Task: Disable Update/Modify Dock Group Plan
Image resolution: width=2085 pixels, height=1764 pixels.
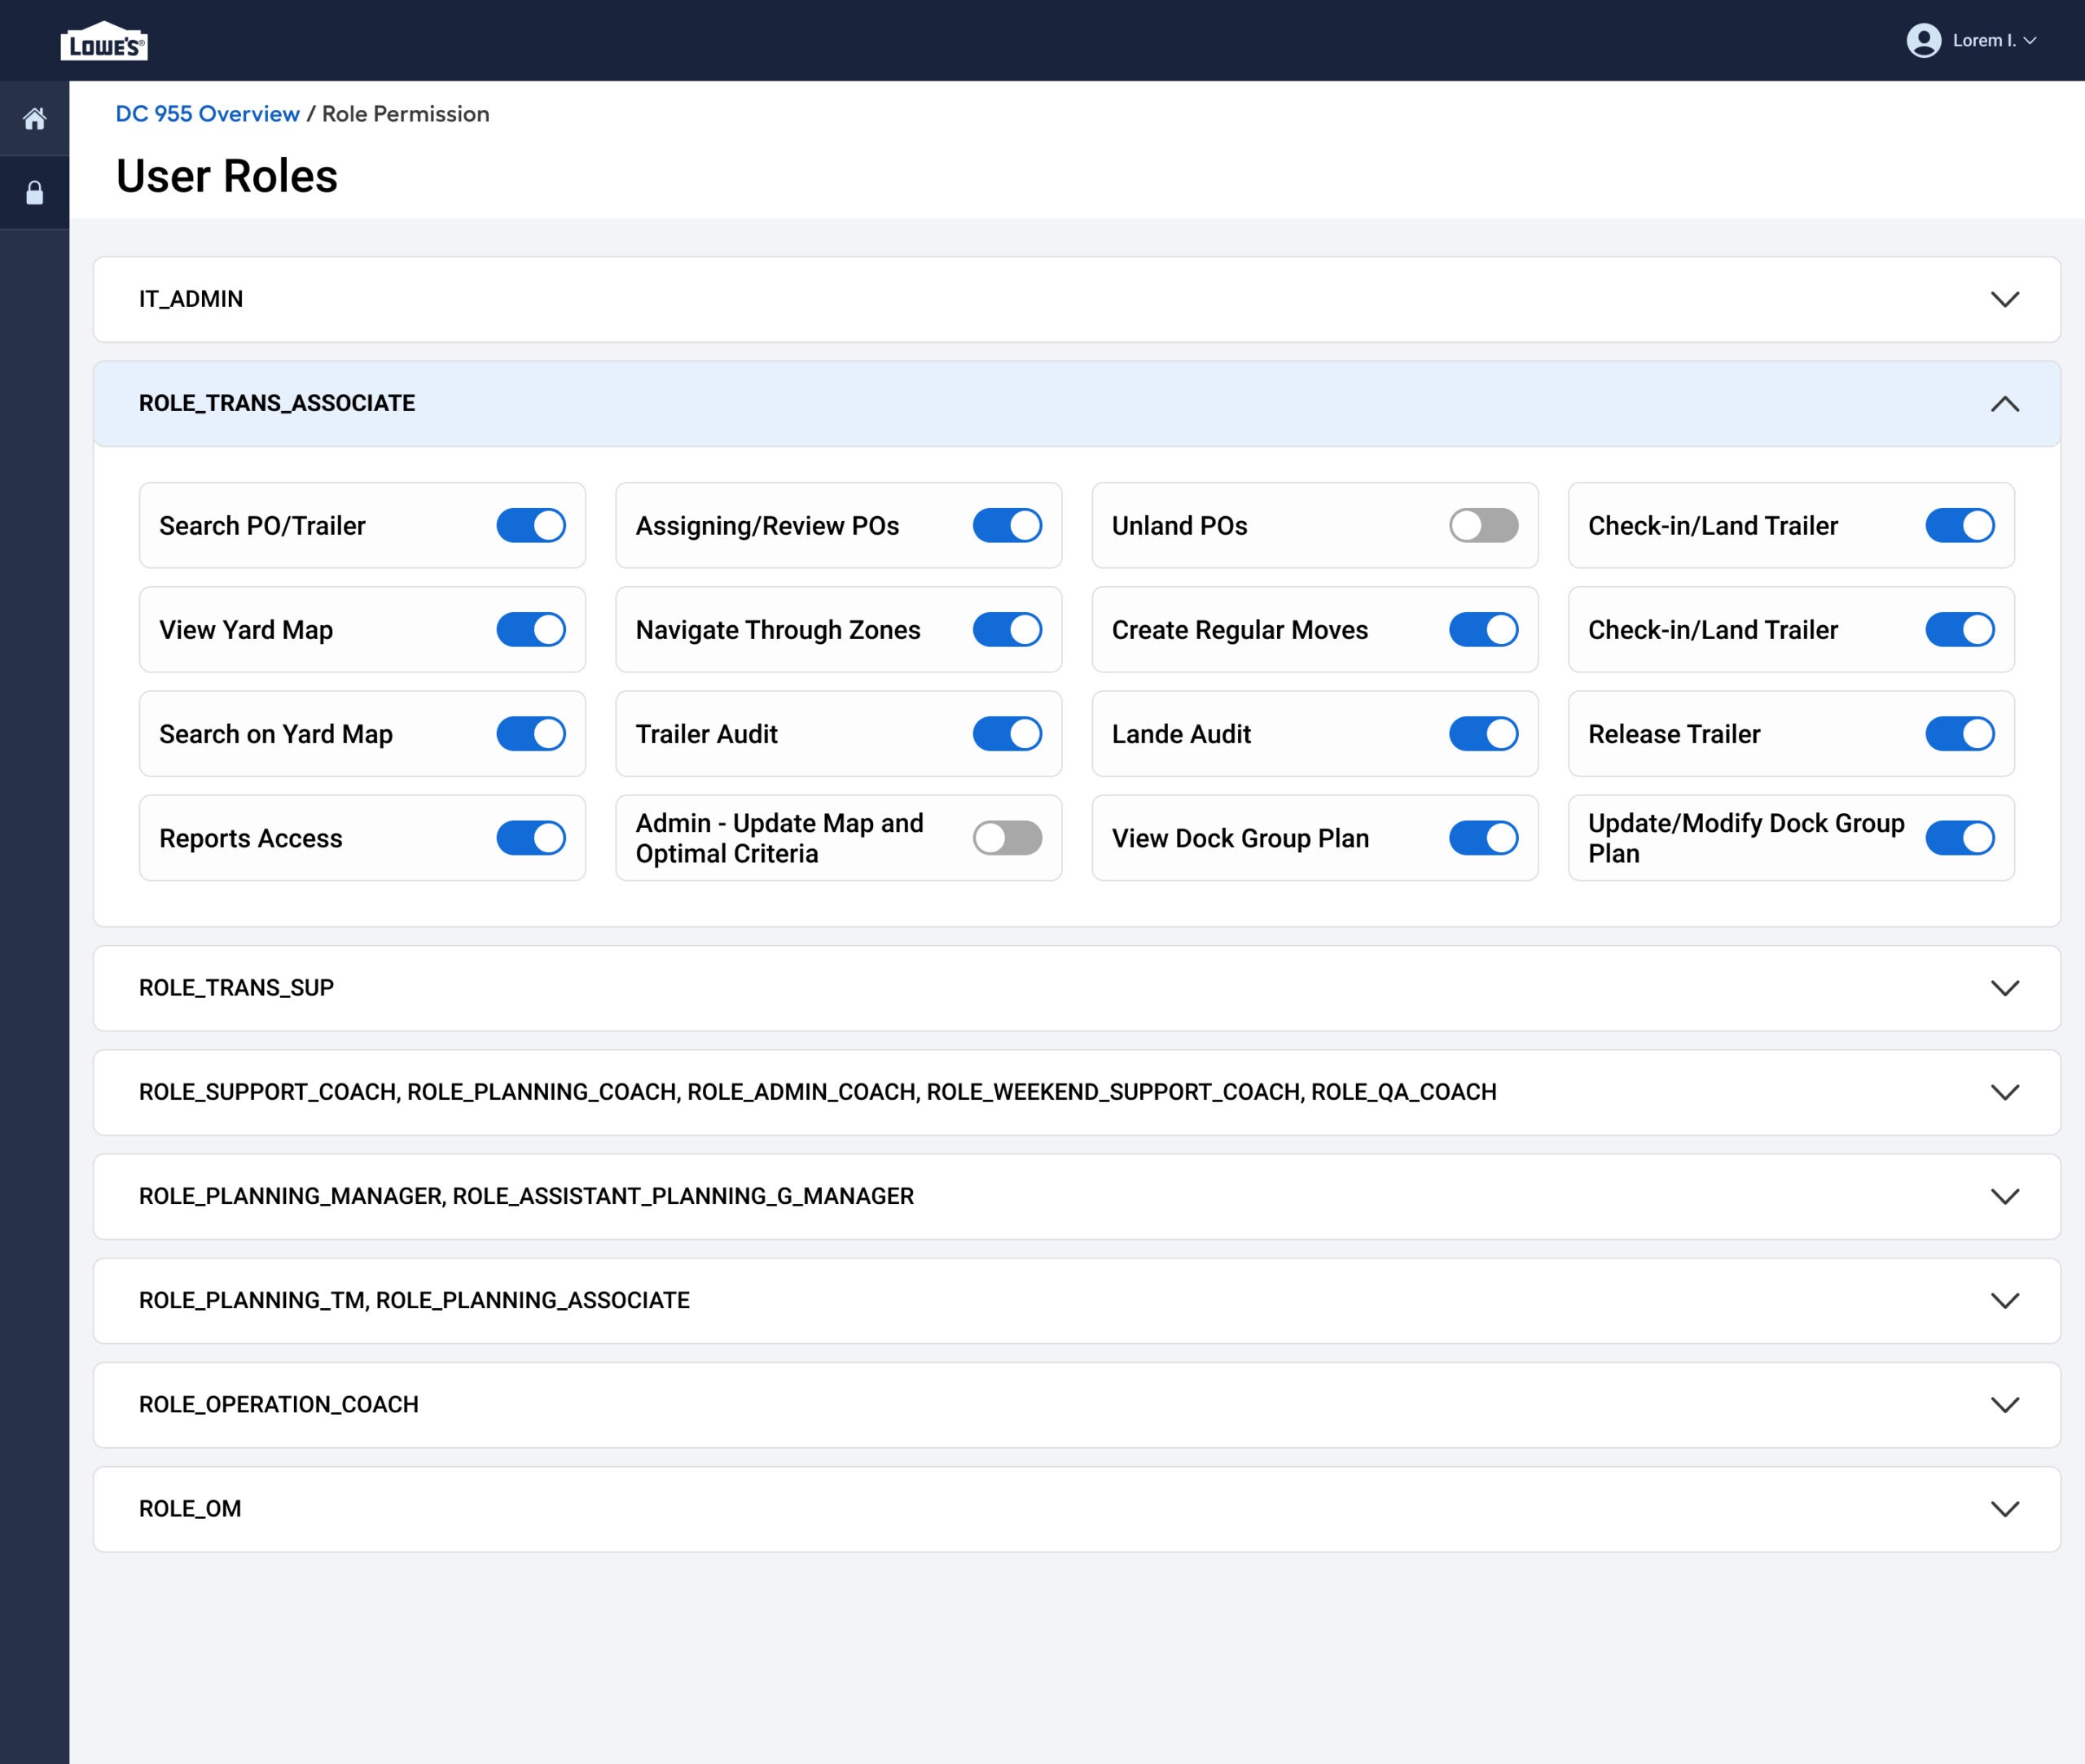Action: [x=1959, y=838]
